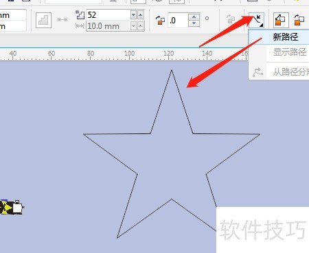Click the steps number icon beside 52
309x253 pixels.
[80, 14]
